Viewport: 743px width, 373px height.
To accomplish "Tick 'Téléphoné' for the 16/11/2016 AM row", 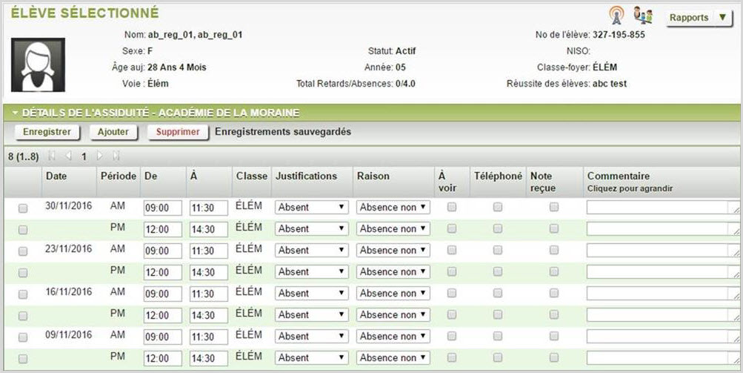I will click(x=498, y=294).
